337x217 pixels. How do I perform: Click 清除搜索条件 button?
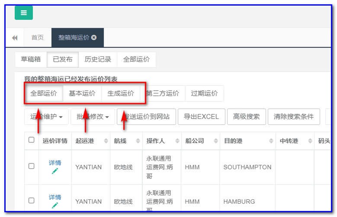tap(294, 116)
